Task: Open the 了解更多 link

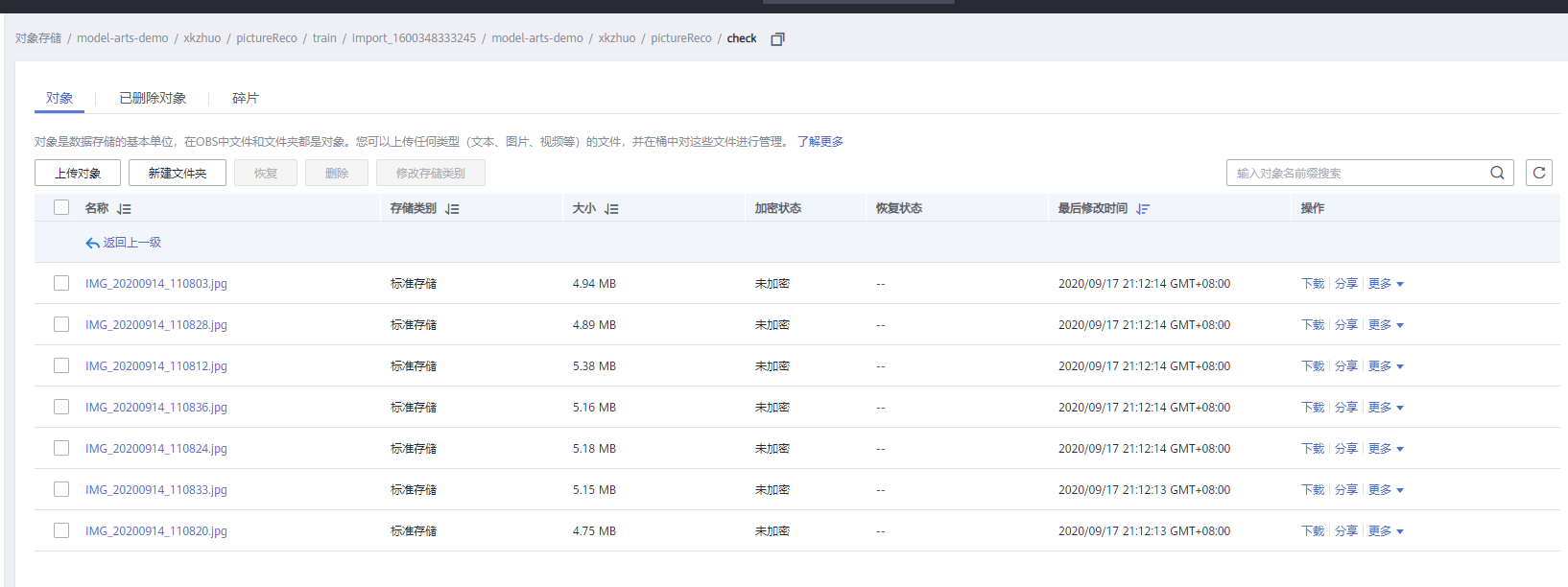Action: pyautogui.click(x=820, y=141)
